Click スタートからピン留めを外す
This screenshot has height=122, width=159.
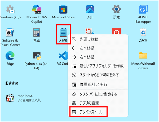pos(98,75)
